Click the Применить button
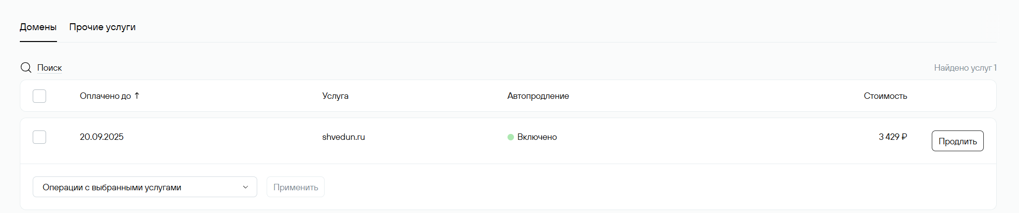 [295, 187]
